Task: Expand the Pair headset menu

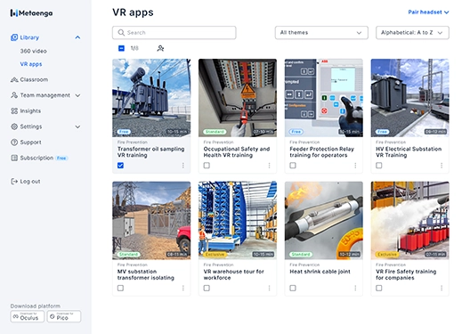Action: pyautogui.click(x=428, y=12)
